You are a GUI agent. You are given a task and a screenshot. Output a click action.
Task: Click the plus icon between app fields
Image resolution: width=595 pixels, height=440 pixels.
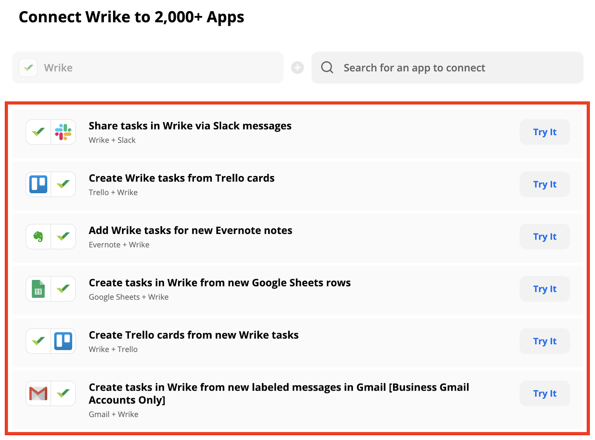coord(297,68)
